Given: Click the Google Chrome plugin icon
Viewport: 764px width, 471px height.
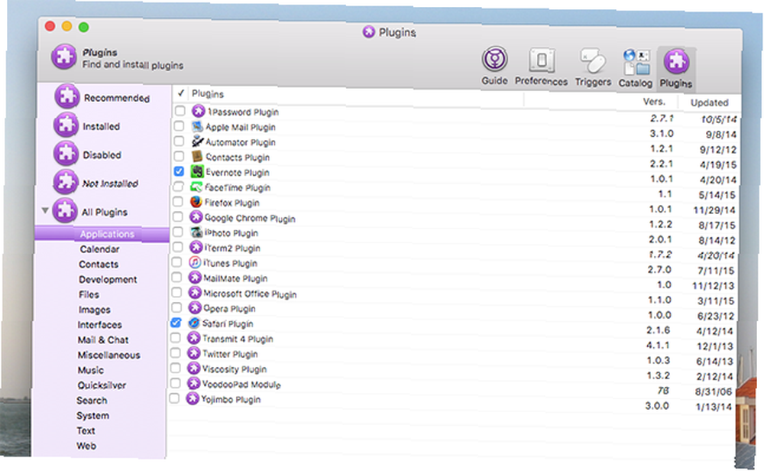Looking at the screenshot, I should pyautogui.click(x=196, y=217).
